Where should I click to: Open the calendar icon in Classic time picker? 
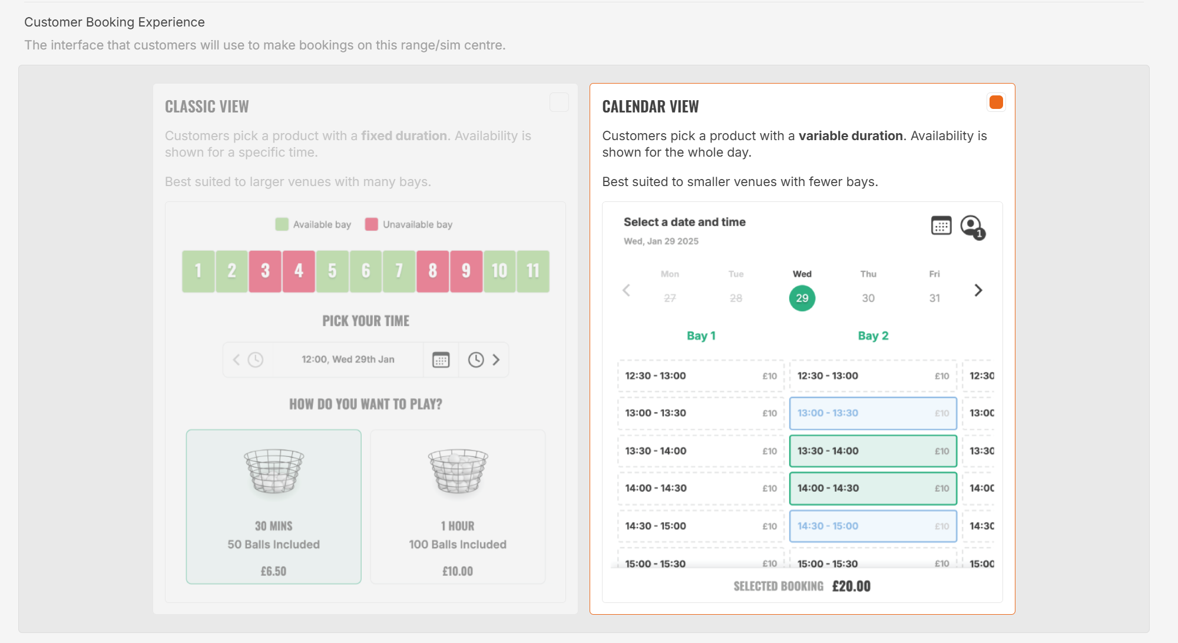(x=441, y=360)
